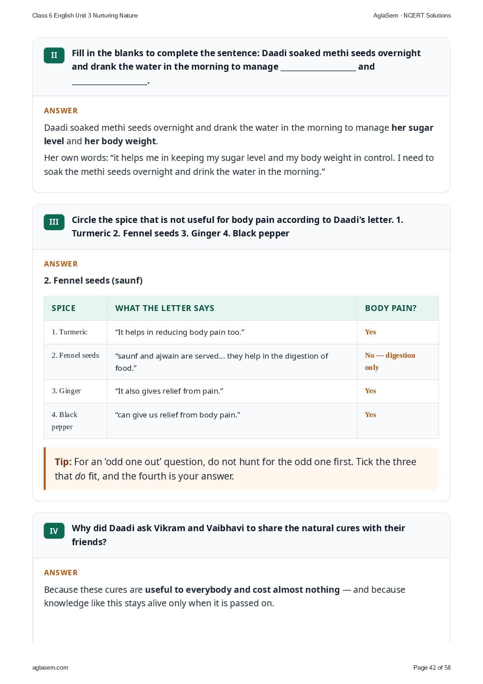Click the 'AglaSem · NCERT Solutions' header text
483x684 pixels.
412,15
